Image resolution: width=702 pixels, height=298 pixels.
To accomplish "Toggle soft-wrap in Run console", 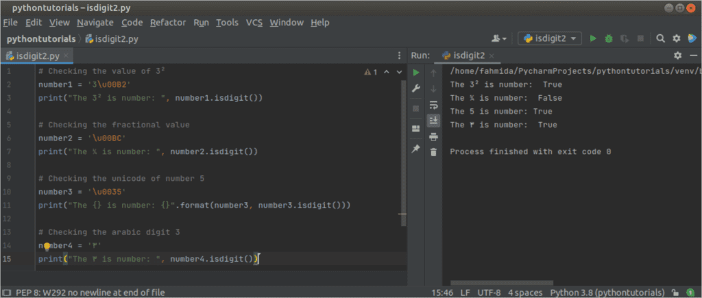I will click(x=433, y=105).
